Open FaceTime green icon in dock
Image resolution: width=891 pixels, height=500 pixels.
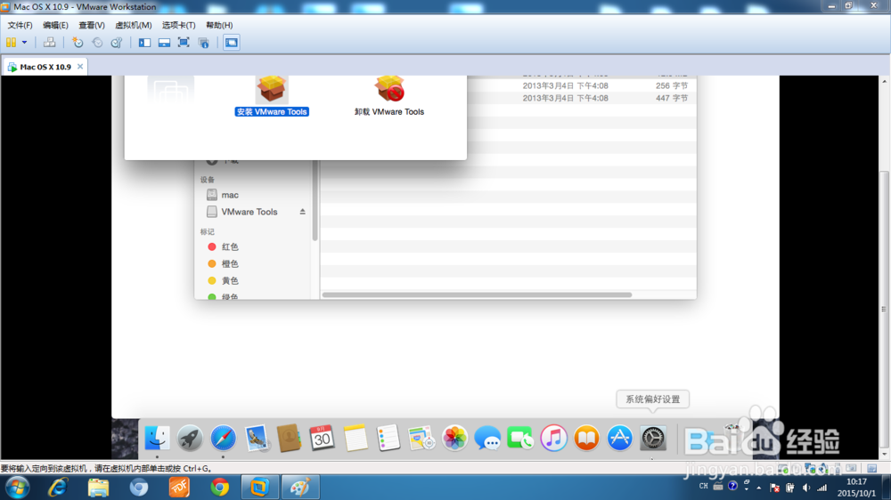tap(520, 438)
